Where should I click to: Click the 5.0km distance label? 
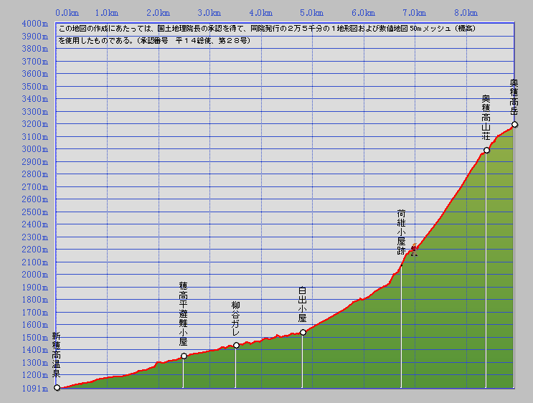[x=312, y=13]
